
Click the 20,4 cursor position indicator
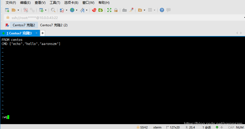[190, 127]
